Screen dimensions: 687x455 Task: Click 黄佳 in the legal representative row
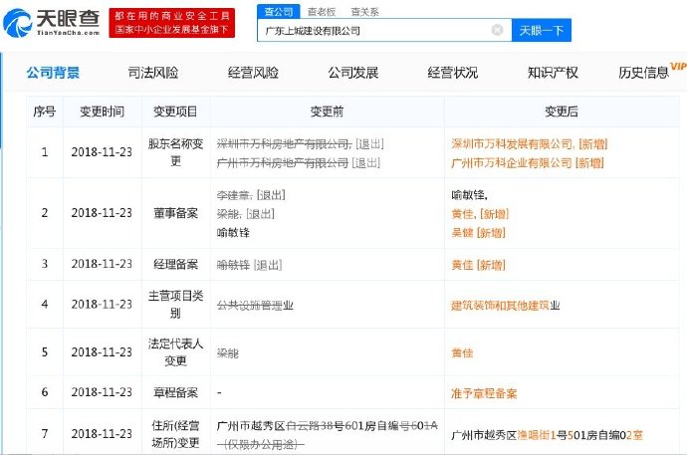[463, 351]
